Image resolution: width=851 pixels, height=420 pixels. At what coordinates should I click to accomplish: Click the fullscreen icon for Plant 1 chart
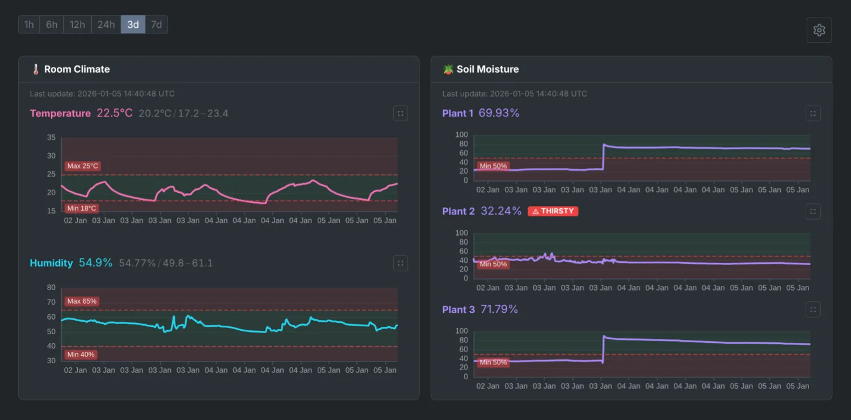point(812,113)
